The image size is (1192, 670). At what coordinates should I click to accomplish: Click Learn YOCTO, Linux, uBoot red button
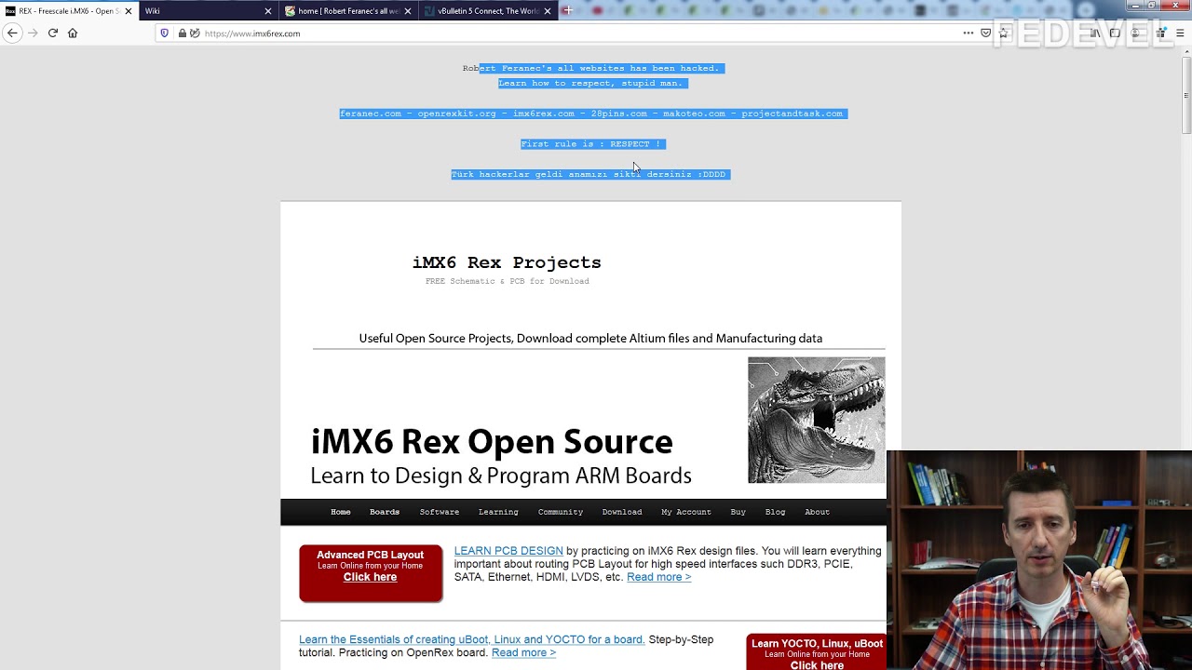(x=817, y=652)
